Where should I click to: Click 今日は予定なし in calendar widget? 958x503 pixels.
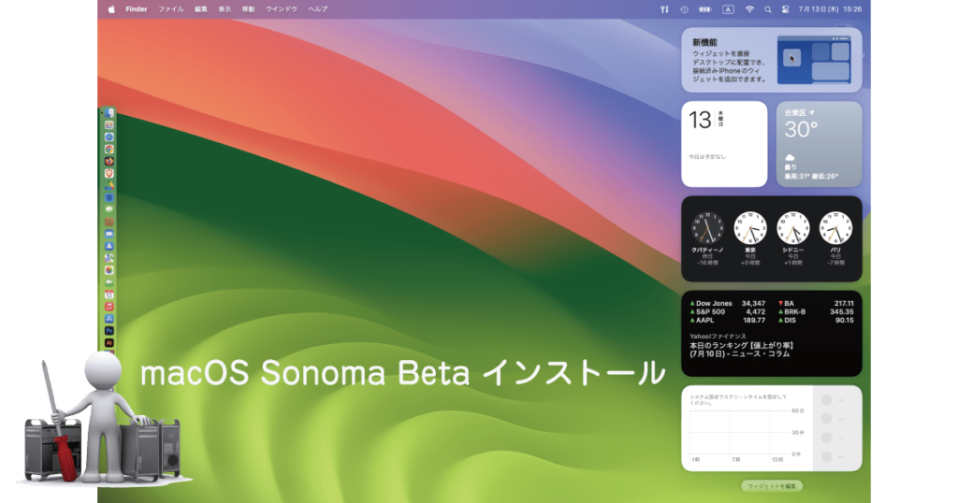[x=707, y=157]
